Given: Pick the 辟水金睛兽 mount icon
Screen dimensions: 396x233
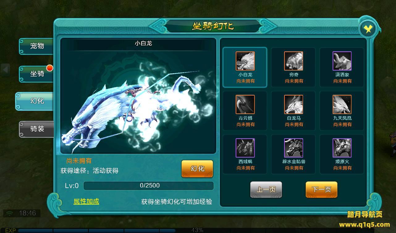Looking at the screenshot, I should [x=294, y=148].
